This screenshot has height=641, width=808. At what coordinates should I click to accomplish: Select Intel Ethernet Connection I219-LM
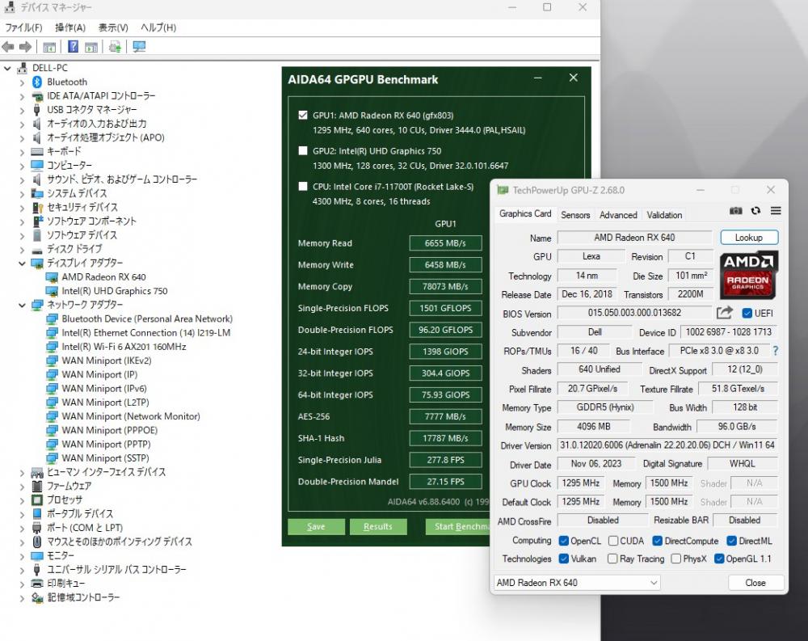(x=145, y=332)
